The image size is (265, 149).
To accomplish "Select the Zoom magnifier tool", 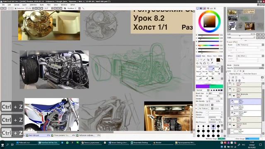I will (x=201, y=63).
